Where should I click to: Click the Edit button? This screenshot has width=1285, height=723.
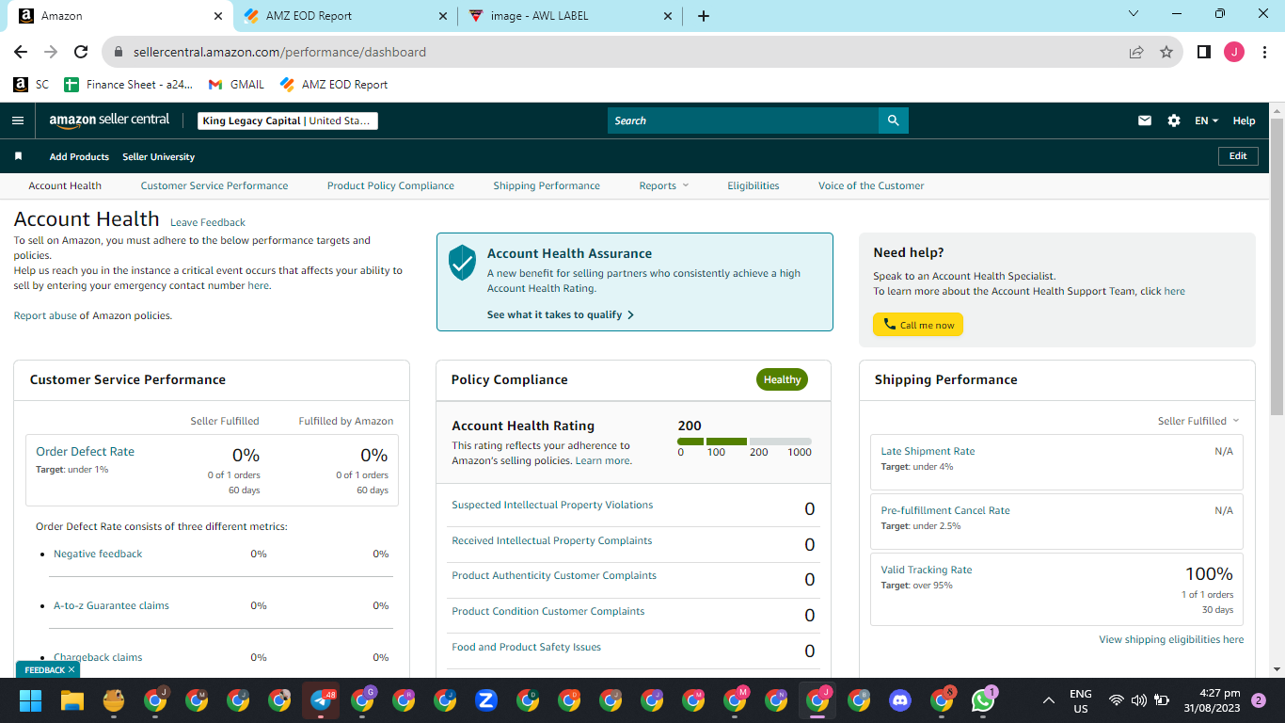[1238, 156]
